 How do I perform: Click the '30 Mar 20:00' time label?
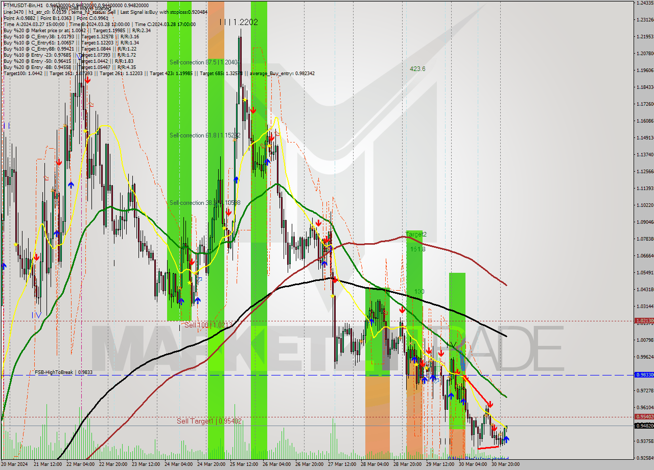point(505,464)
